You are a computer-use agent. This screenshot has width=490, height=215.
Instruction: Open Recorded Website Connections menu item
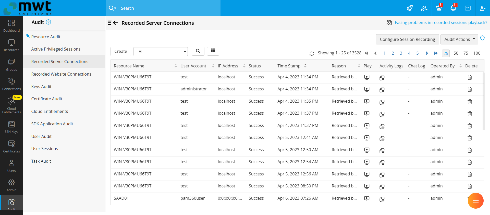[61, 74]
